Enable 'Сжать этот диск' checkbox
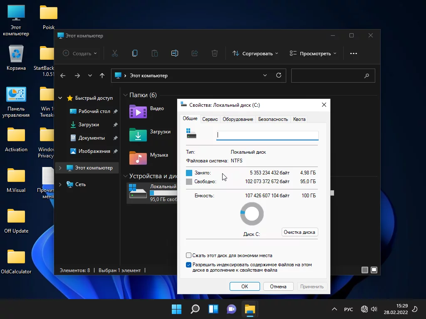 click(189, 255)
